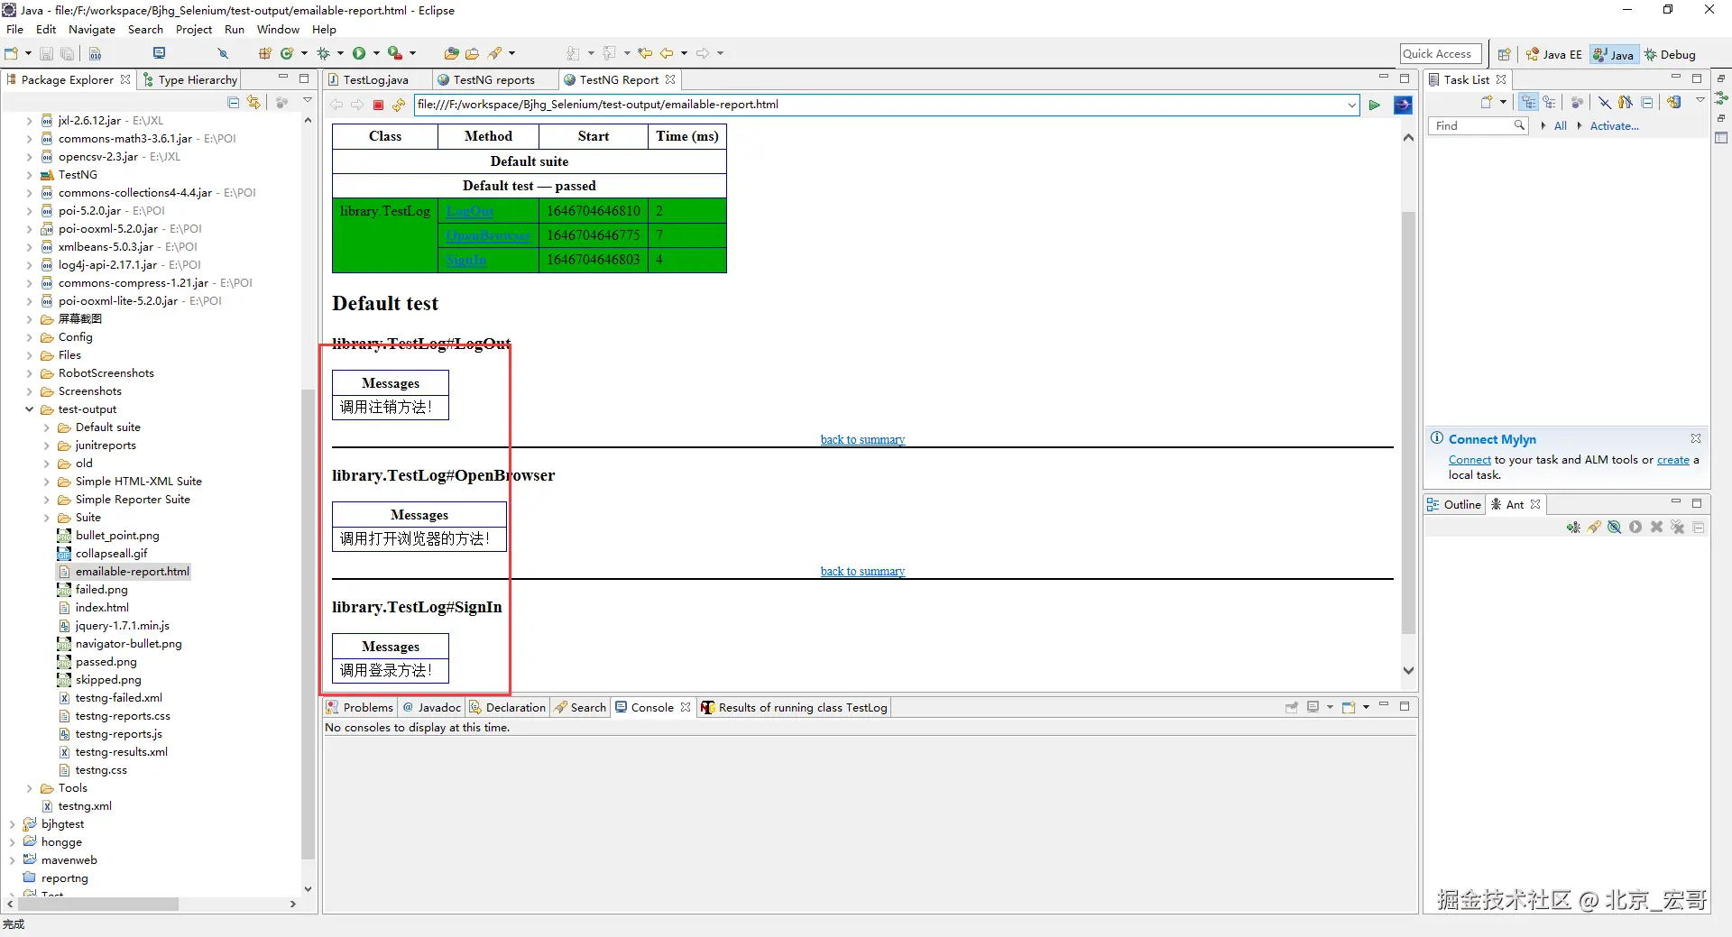Click the create local task link
This screenshot has height=937, width=1732.
1673,460
